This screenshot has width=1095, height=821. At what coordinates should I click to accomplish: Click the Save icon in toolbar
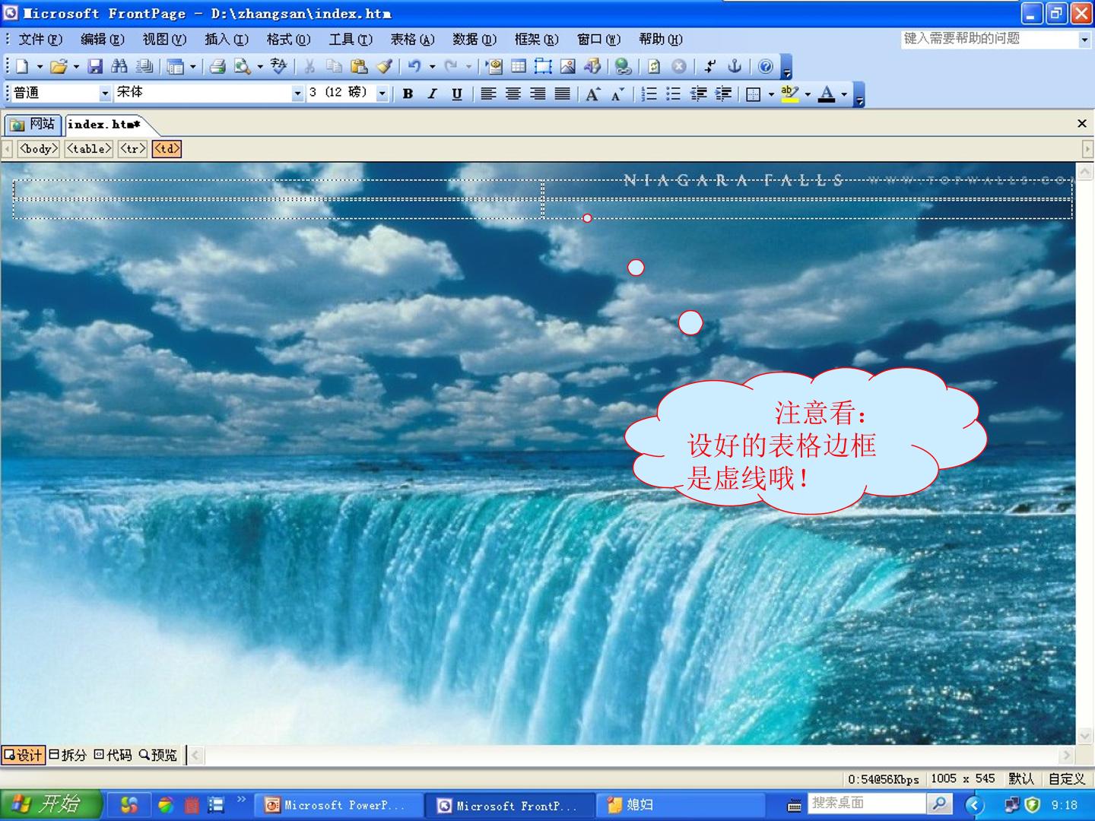tap(95, 67)
